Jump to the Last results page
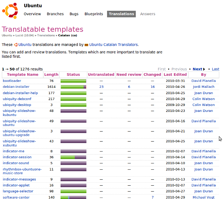Viewport: 223px width, 199px height. tap(216, 69)
